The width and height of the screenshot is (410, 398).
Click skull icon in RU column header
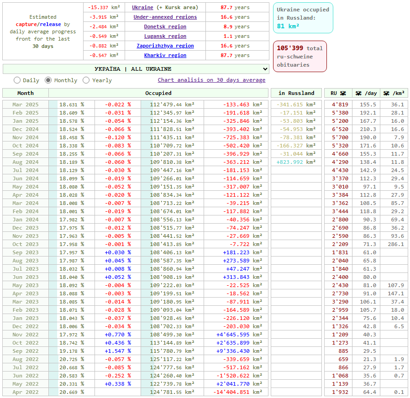[x=343, y=93]
